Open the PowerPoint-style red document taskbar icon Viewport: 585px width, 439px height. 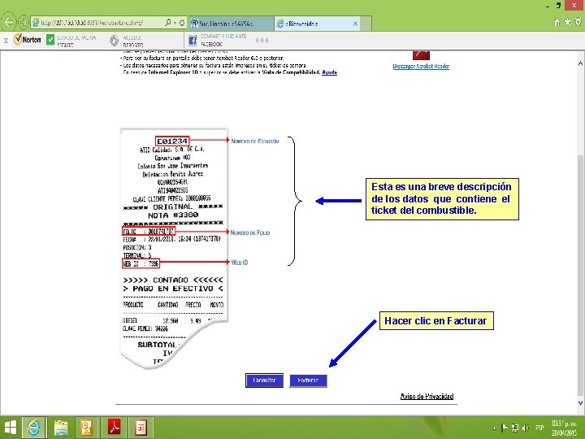(x=141, y=428)
